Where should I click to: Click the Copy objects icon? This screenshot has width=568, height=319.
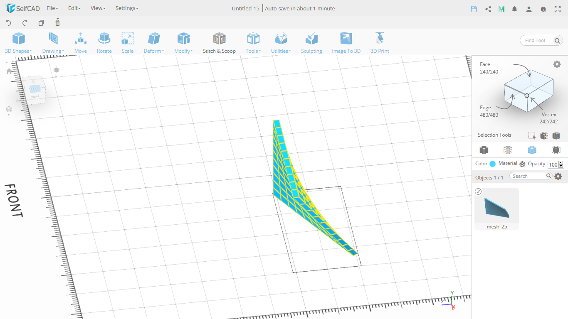[x=41, y=23]
